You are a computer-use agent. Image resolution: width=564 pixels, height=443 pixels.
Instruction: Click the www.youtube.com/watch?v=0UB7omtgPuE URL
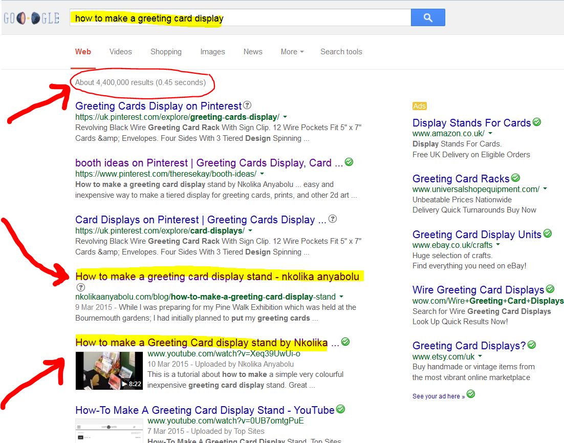point(226,420)
